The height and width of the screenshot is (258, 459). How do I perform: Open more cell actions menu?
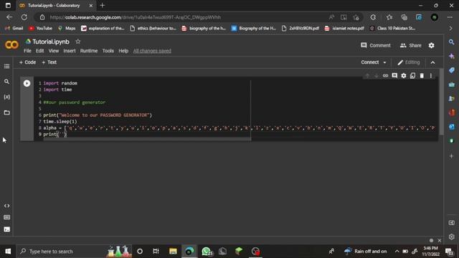point(430,76)
